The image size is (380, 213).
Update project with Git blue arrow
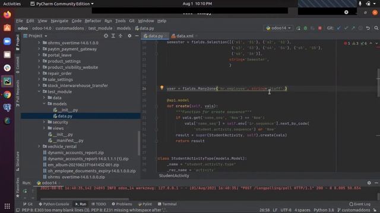[x=339, y=28]
